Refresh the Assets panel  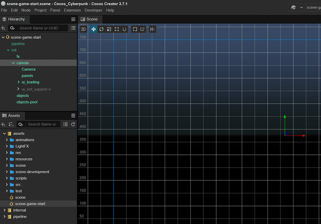pyautogui.click(x=73, y=124)
